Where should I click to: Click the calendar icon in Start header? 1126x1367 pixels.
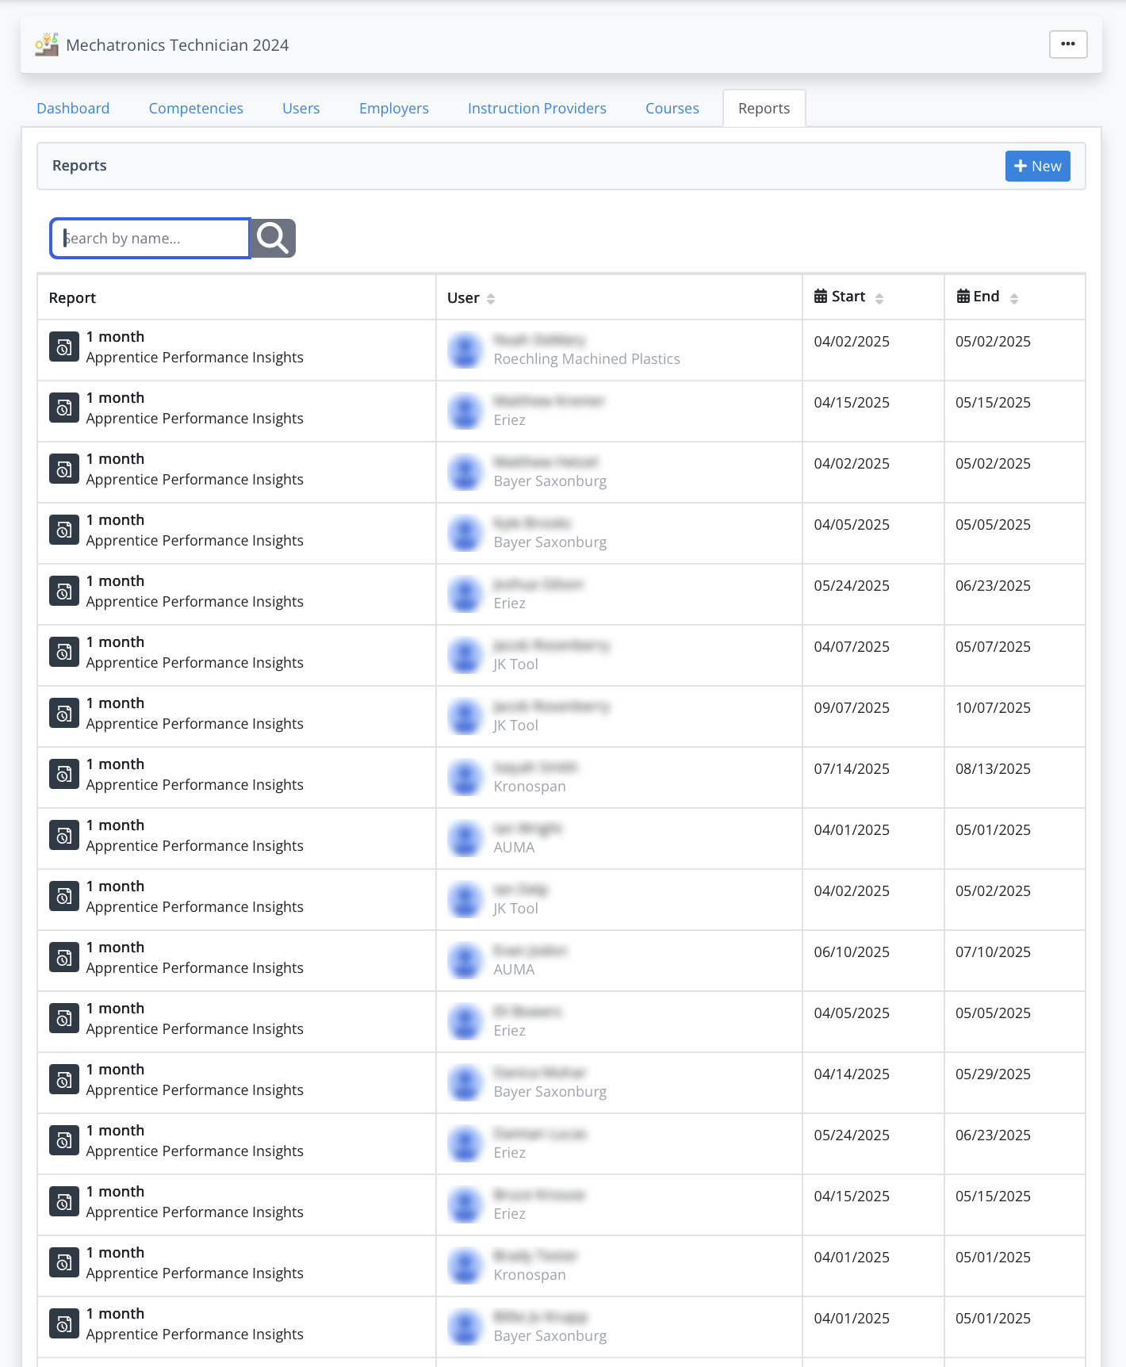(821, 297)
